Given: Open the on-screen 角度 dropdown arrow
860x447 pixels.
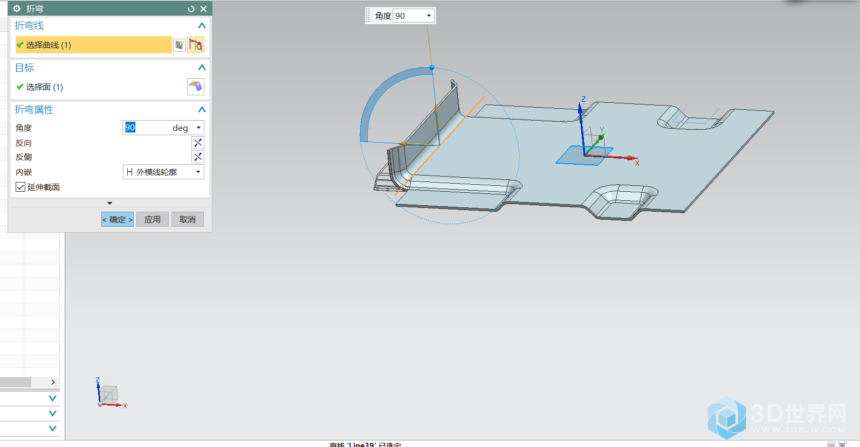Looking at the screenshot, I should click(429, 16).
